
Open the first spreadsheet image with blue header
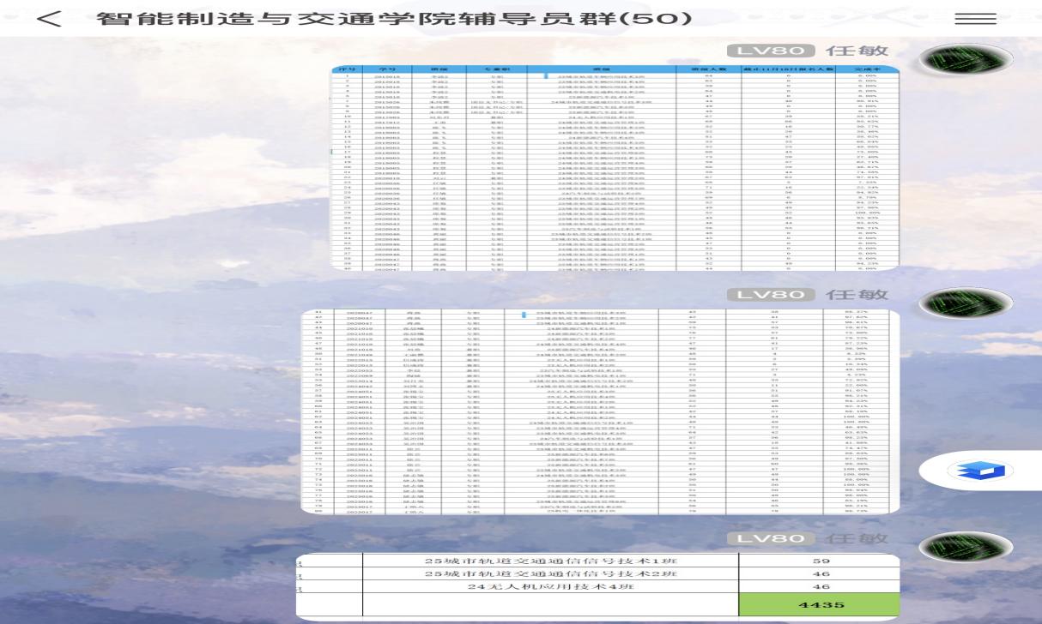615,167
